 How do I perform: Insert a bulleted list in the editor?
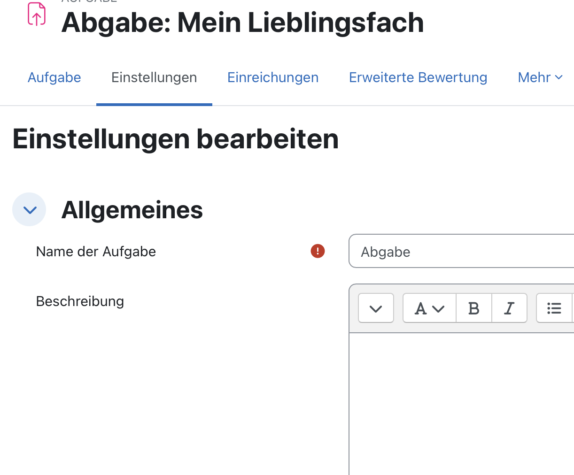click(x=554, y=308)
